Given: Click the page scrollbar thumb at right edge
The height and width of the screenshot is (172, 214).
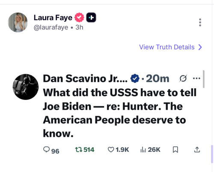Looking at the screenshot, I should 212,154.
